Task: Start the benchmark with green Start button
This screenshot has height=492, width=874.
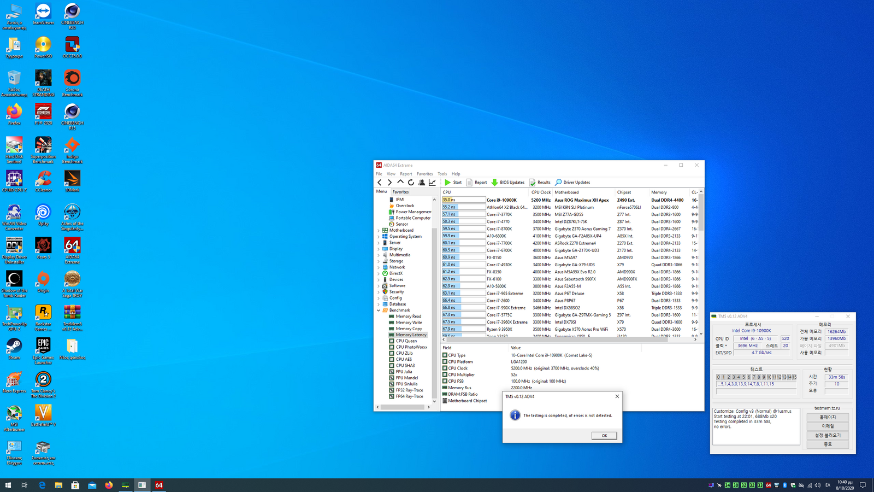Action: point(453,183)
